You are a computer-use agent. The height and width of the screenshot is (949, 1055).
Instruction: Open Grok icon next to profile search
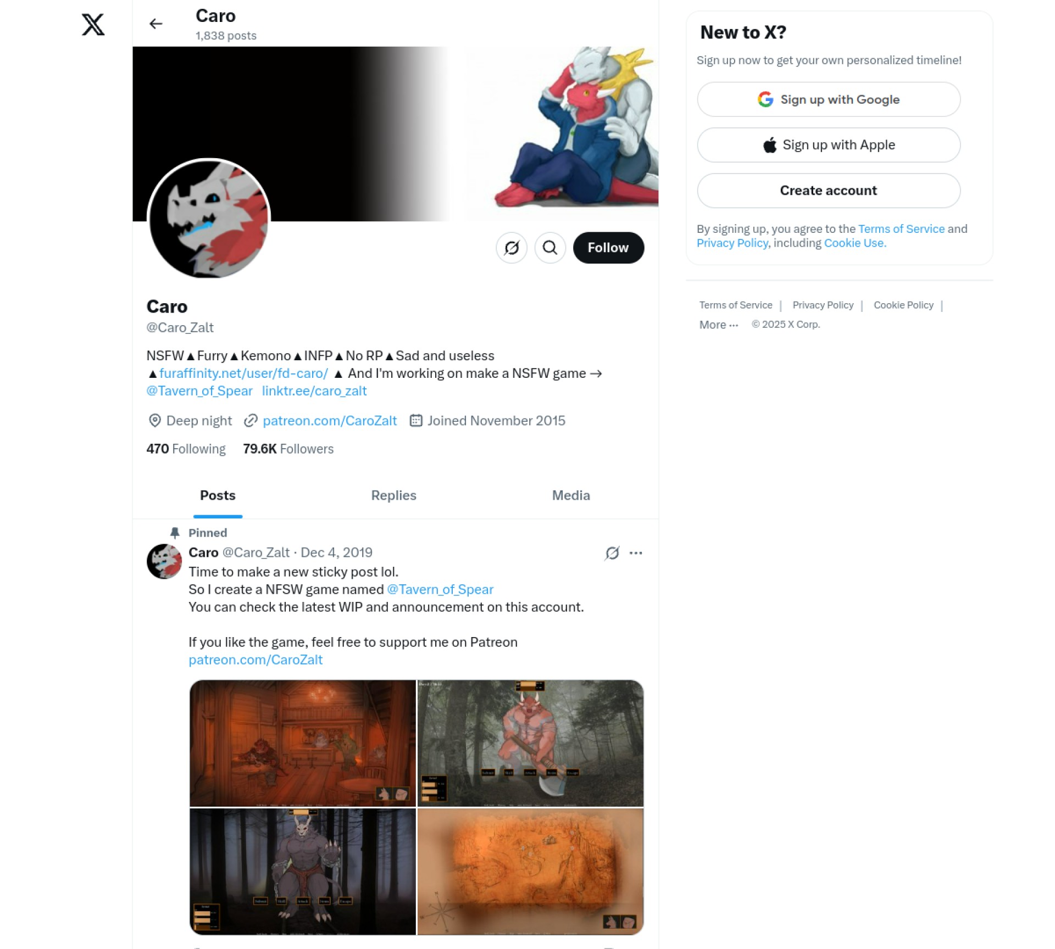coord(512,248)
